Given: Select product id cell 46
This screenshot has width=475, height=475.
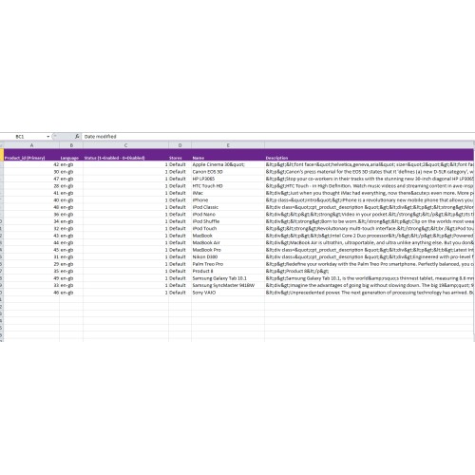Looking at the screenshot, I should [31, 293].
